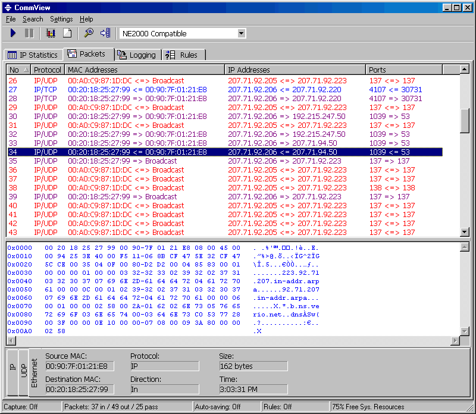
Task: Click the Protocol field showing IP
Action: 165,366
